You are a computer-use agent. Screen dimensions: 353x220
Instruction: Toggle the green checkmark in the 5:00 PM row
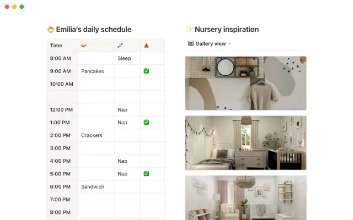pos(146,174)
